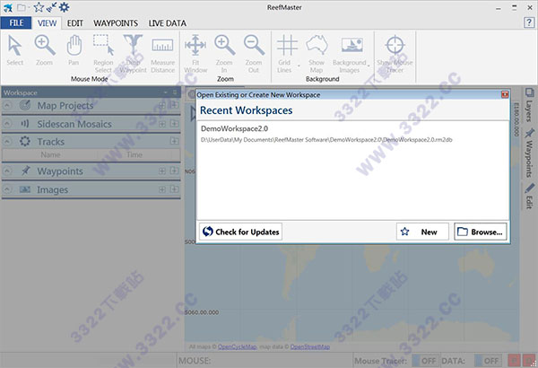The image size is (538, 368).
Task: Toggle Grid Lines on the map
Action: pyautogui.click(x=286, y=54)
